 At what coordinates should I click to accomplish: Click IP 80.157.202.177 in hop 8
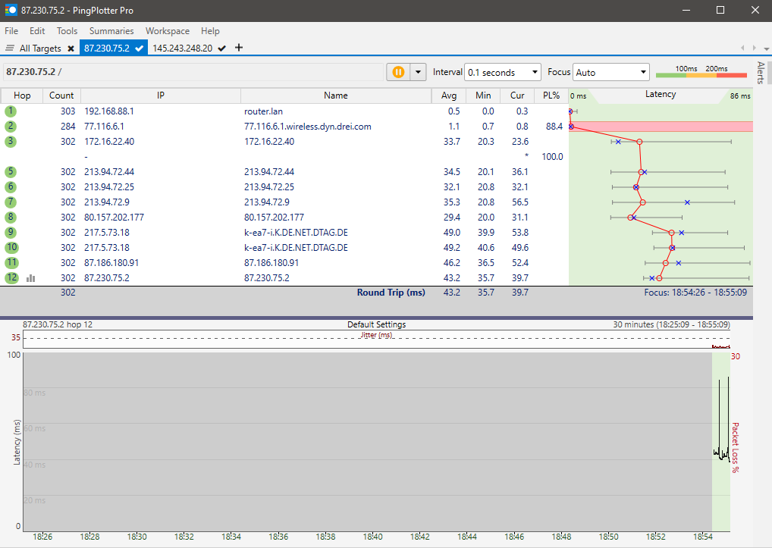114,218
